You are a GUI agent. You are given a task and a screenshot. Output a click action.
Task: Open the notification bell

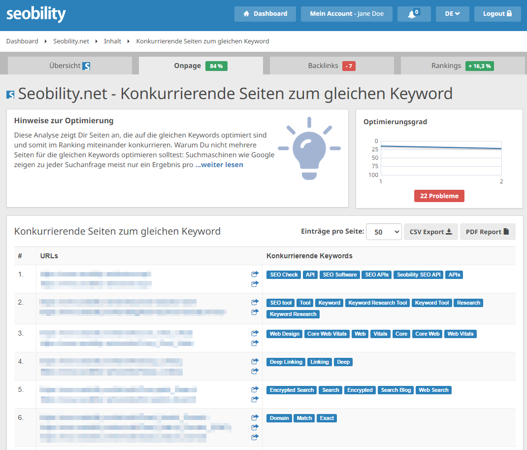414,14
